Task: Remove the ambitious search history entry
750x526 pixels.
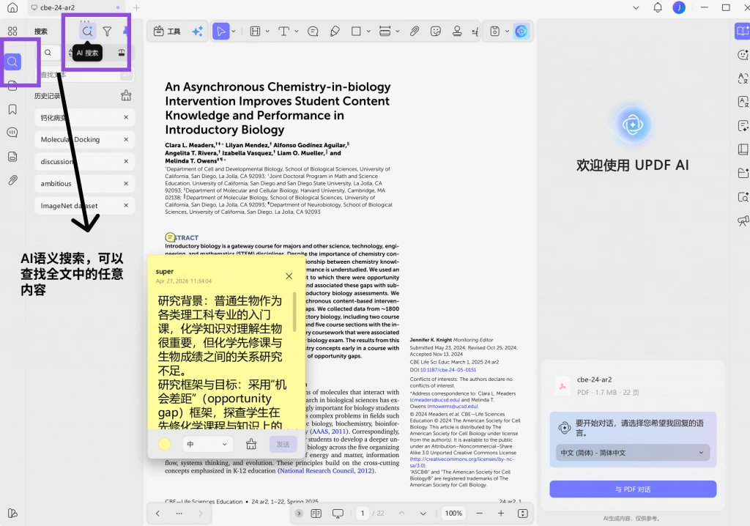Action: pos(126,183)
